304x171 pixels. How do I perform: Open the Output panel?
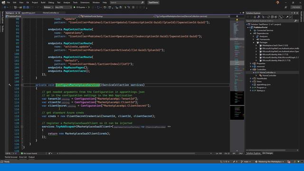[31, 157]
